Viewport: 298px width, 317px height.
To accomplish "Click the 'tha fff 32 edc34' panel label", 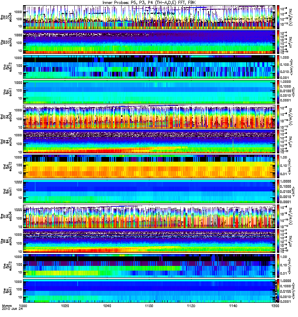I will (x=6, y=17).
